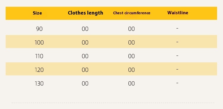
Task: Click chest circumference value for size 110
Action: (x=131, y=56)
